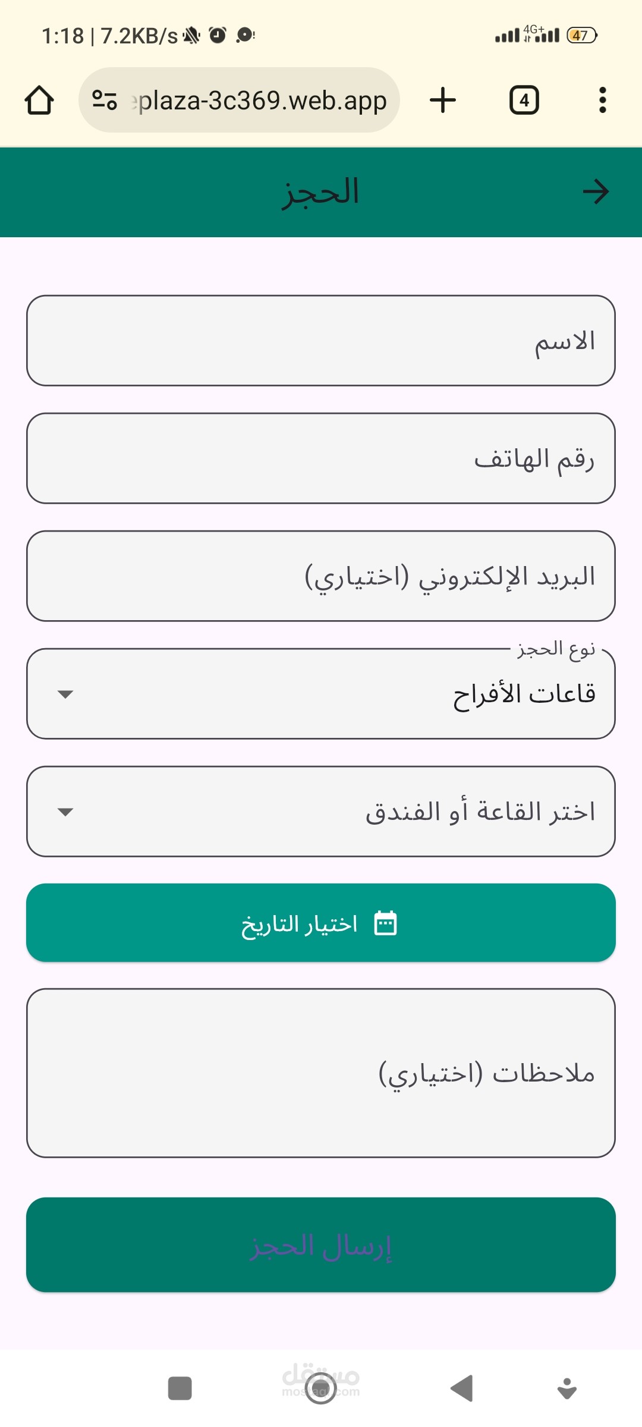Focus the الاسم name input field
Image resolution: width=642 pixels, height=1427 pixels.
(x=321, y=341)
